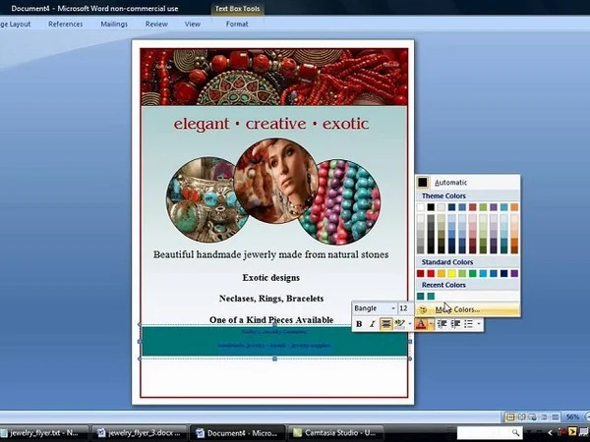Click the yellow arrow system tray icon
The image size is (590, 442).
click(572, 432)
